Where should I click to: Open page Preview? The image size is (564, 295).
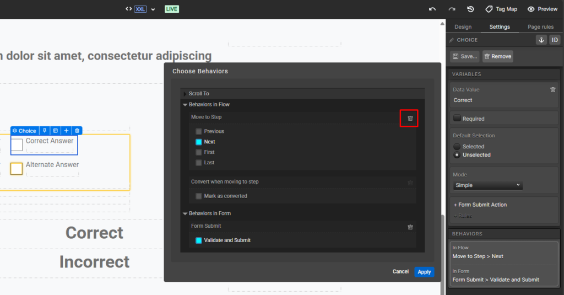543,9
